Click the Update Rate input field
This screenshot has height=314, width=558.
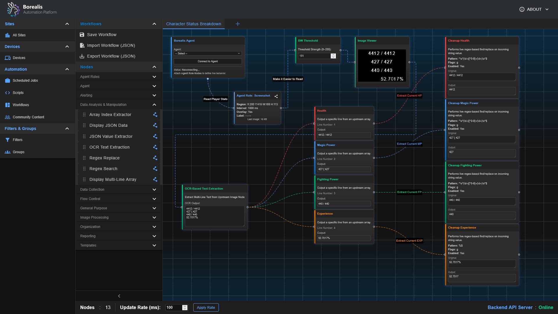[x=174, y=307]
